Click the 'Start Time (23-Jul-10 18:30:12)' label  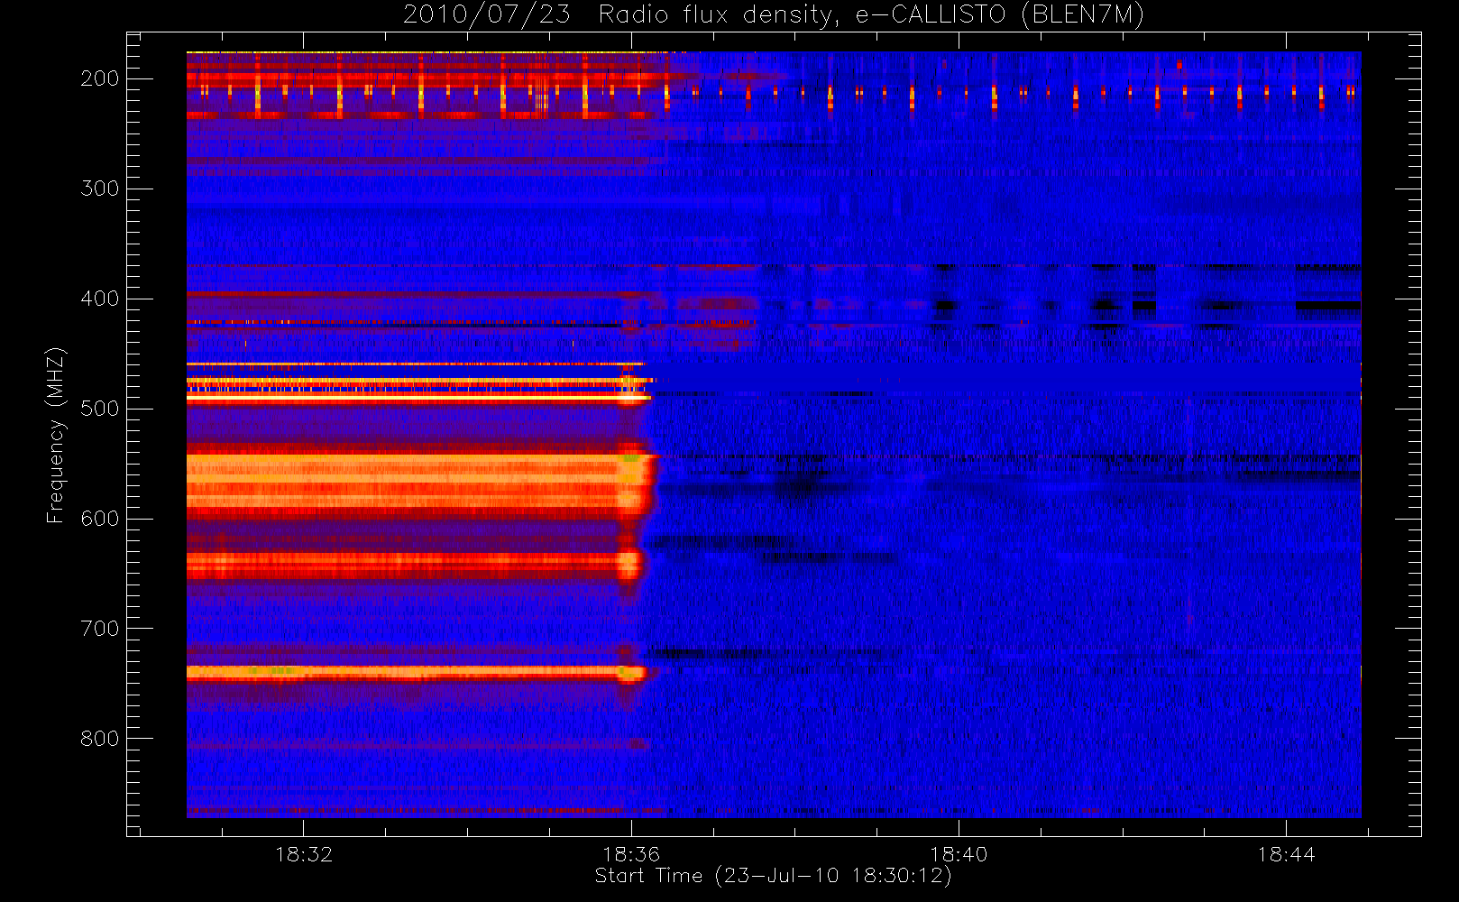[774, 876]
